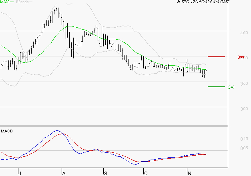Click the green 340 support level label

coord(231,87)
